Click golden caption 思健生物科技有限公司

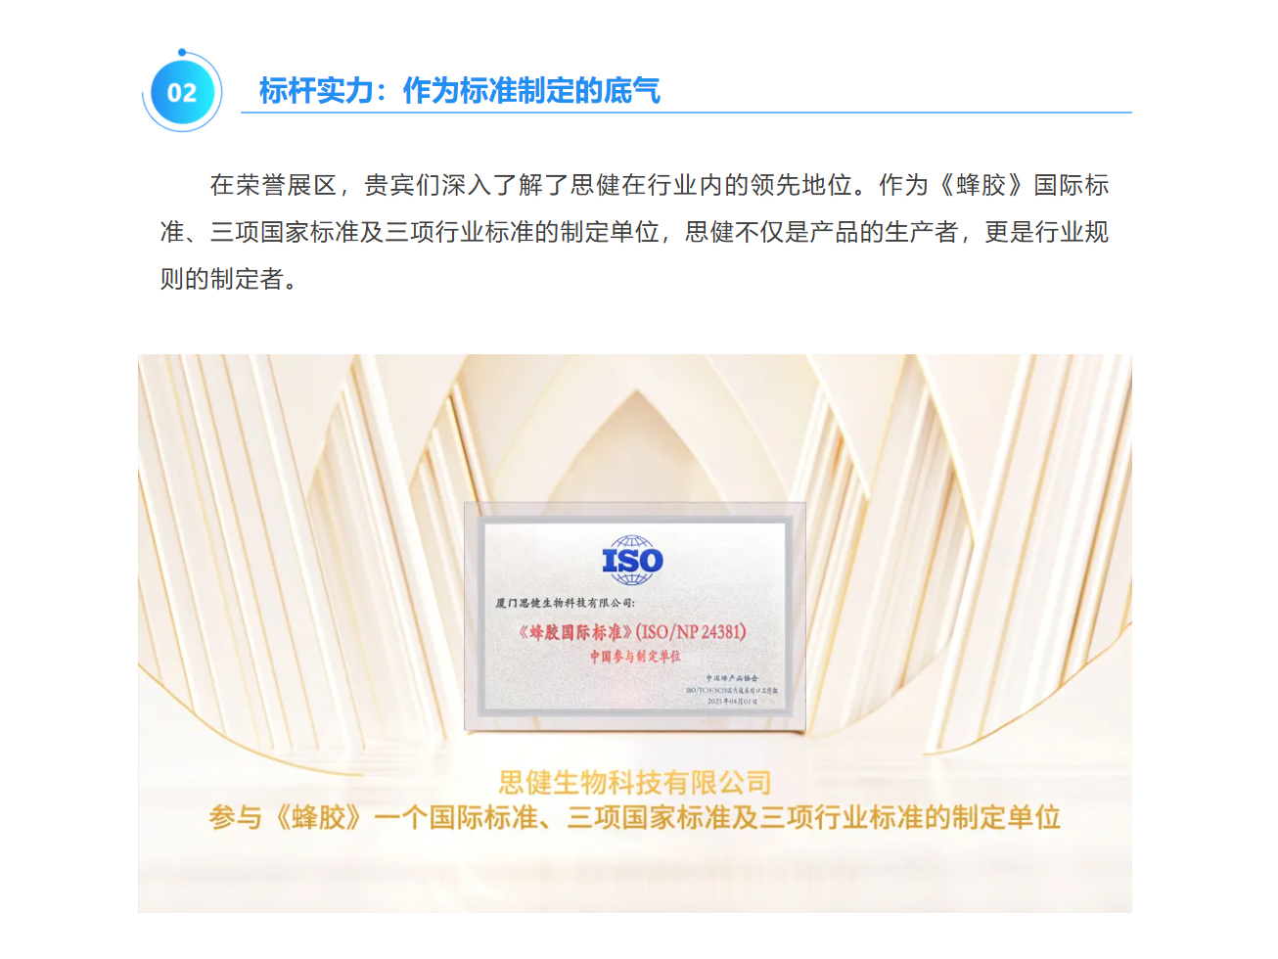point(635,783)
